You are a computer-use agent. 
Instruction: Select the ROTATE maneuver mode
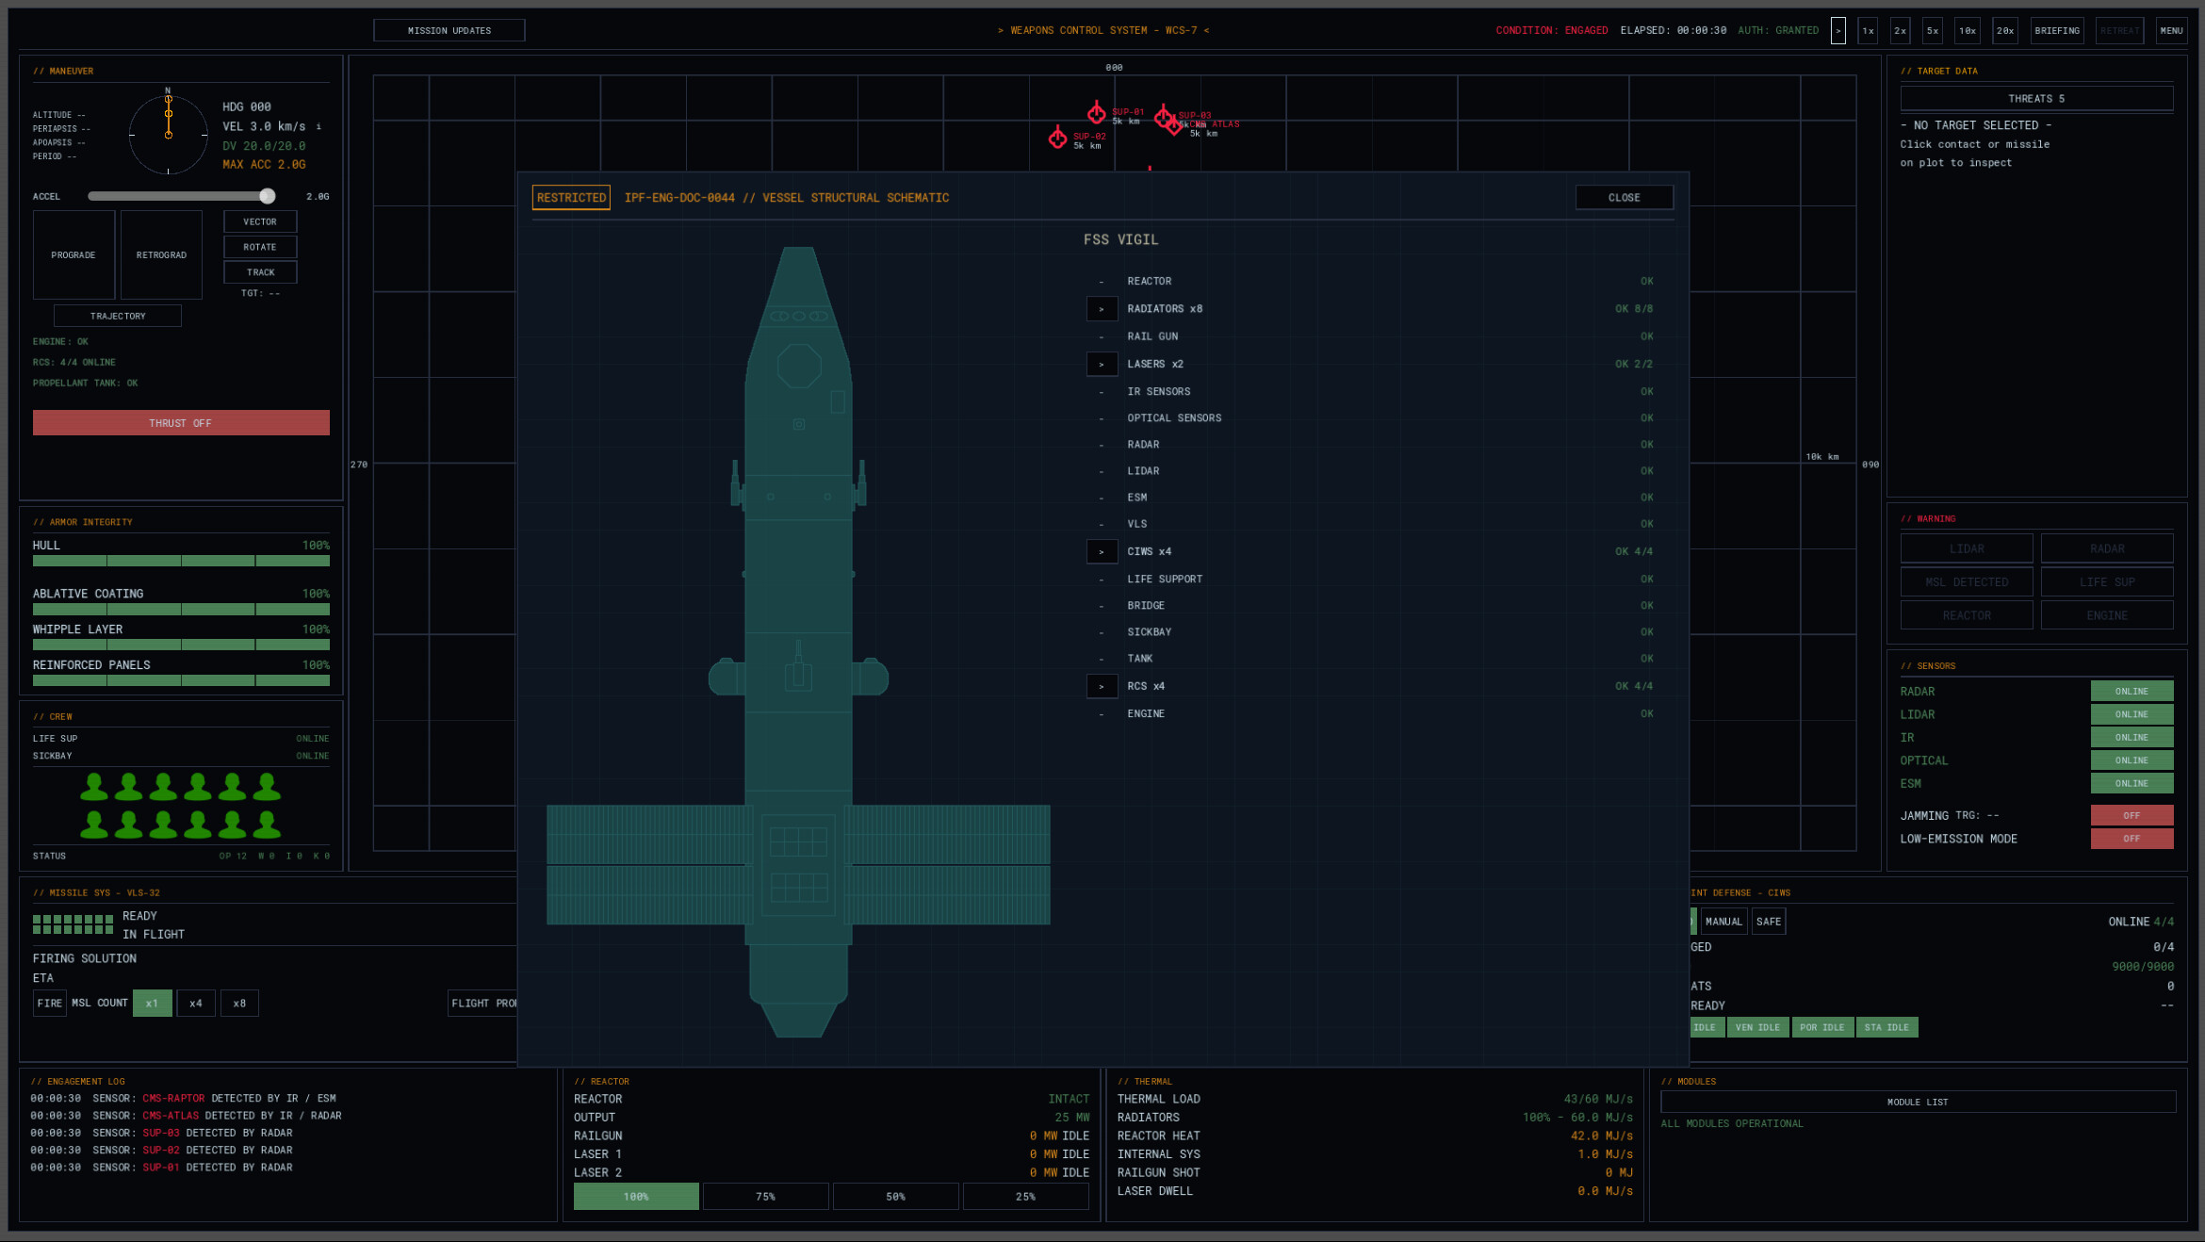coord(260,247)
